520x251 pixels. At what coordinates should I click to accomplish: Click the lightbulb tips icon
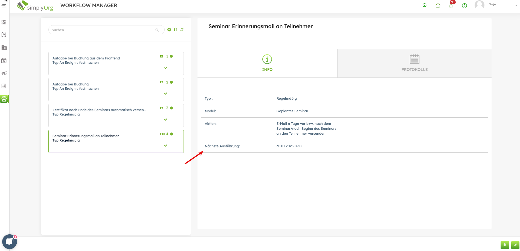point(425,6)
